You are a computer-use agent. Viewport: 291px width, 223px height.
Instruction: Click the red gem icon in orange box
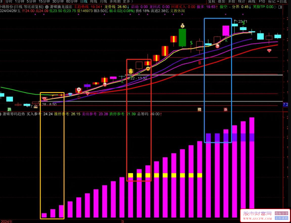click(44, 99)
